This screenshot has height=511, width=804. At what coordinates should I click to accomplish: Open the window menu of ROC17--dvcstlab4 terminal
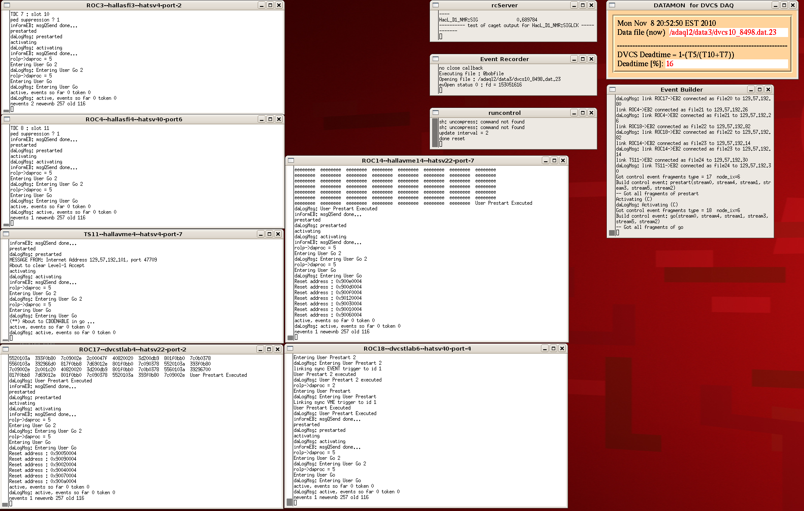point(6,349)
